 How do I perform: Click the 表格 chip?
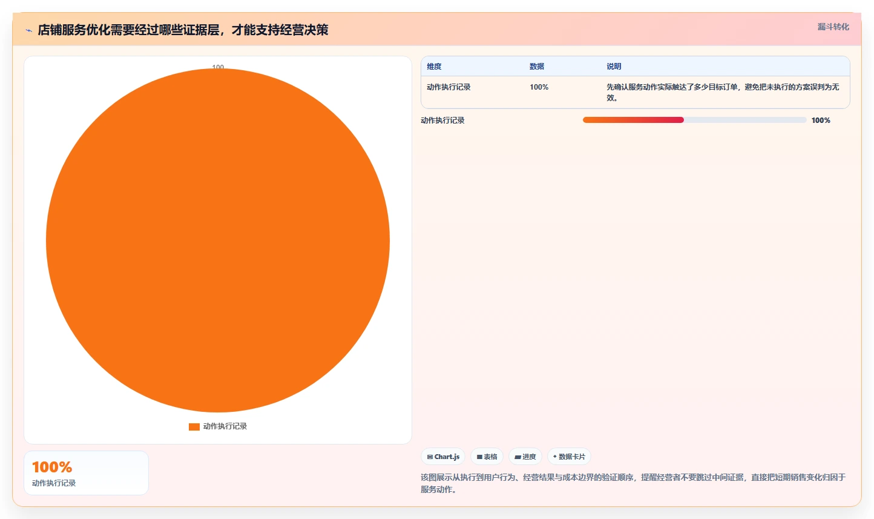click(487, 457)
